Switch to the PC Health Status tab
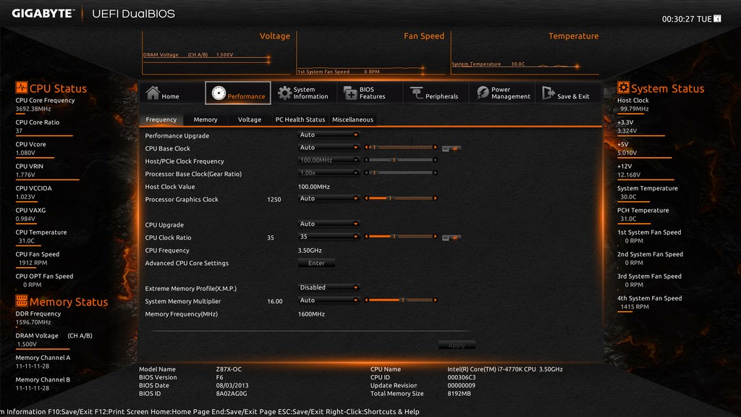The image size is (741, 417). (x=300, y=119)
